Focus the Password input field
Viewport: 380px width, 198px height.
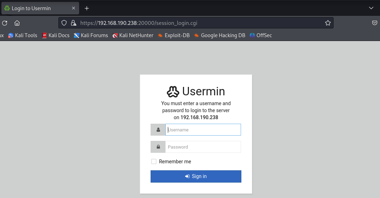click(203, 147)
